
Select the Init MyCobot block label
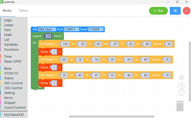coord(35,29)
